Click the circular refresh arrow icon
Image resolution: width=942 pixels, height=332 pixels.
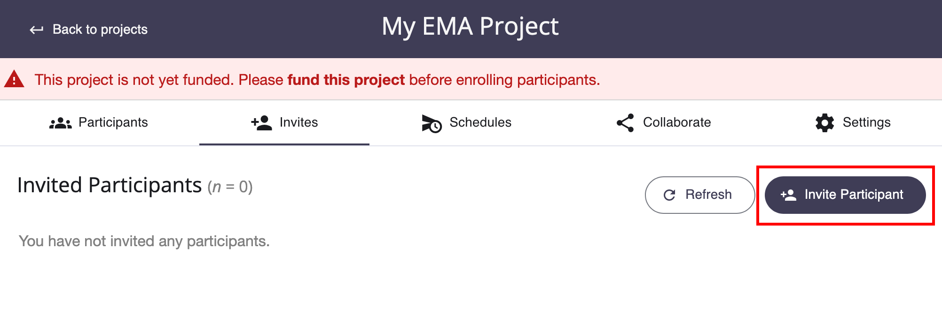coord(669,195)
